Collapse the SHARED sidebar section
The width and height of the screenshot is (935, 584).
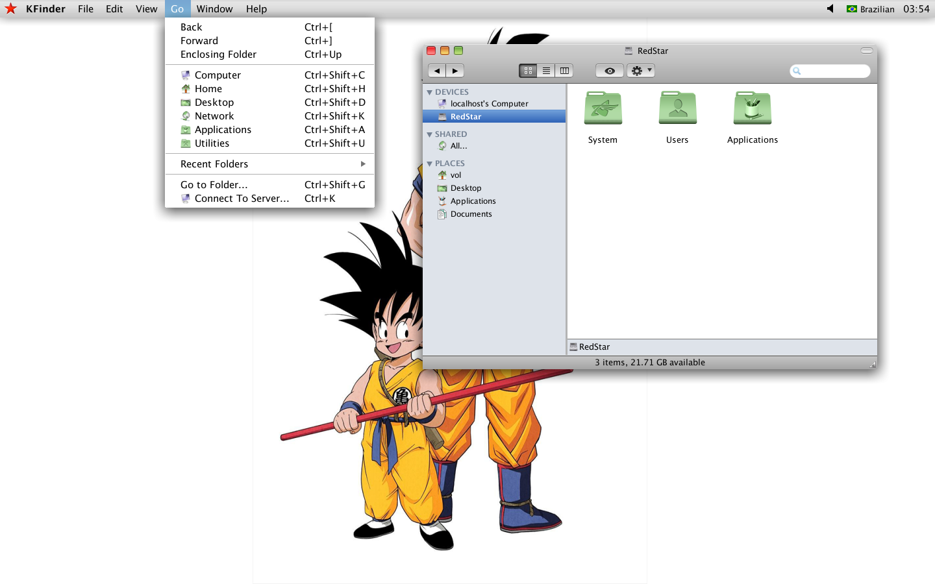[x=429, y=135]
